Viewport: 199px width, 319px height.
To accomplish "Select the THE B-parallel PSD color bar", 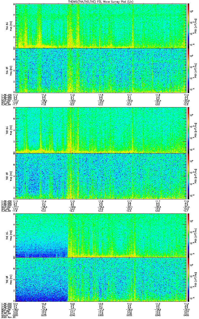I will (x=188, y=279).
